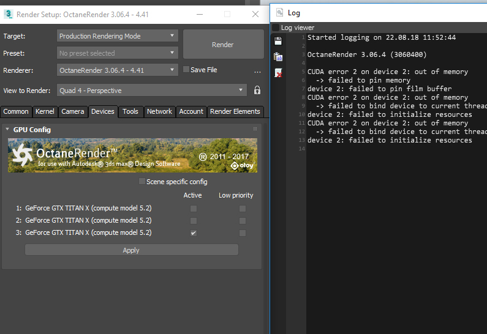
Task: Click the OctaneRender banner image
Action: point(132,155)
